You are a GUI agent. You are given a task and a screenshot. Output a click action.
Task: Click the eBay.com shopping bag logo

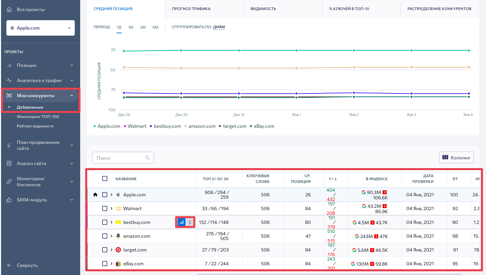coord(118,264)
